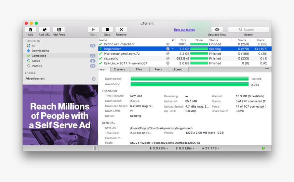This screenshot has width=294, height=182.
Task: Click the Add URL globe icon
Action: click(44, 30)
